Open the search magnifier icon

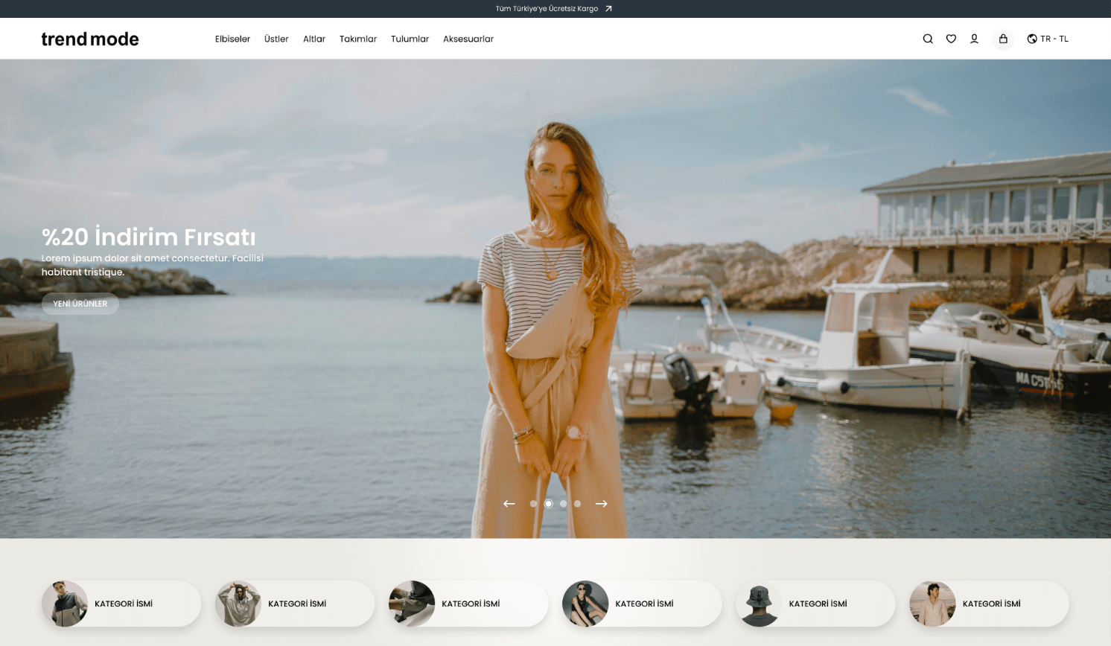[x=928, y=39]
